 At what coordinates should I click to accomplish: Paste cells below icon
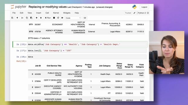point(31,18)
